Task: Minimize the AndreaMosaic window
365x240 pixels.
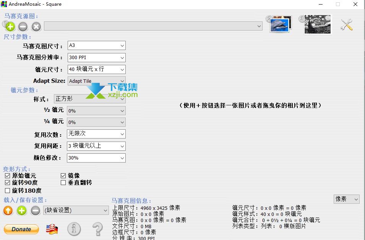Action: (321, 4)
